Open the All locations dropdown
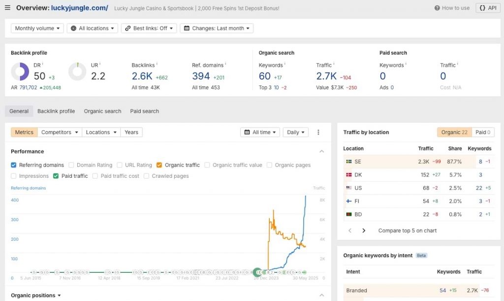This screenshot has width=504, height=301. pyautogui.click(x=92, y=28)
